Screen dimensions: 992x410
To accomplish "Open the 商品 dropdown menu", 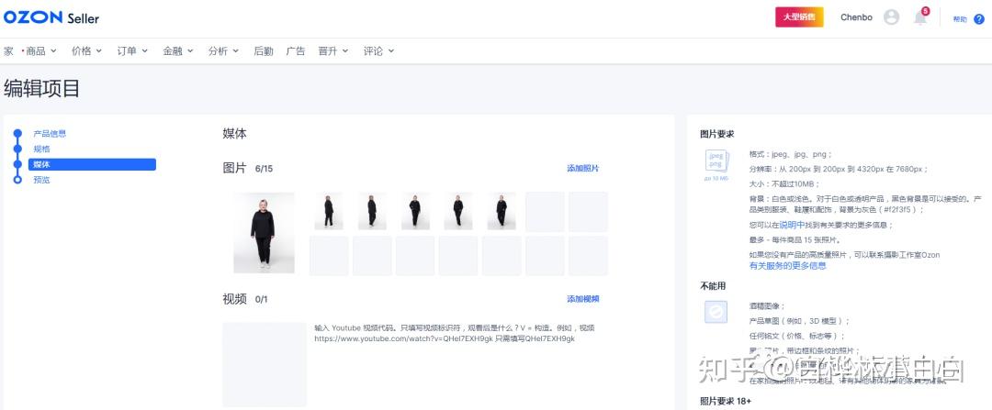I will [41, 51].
